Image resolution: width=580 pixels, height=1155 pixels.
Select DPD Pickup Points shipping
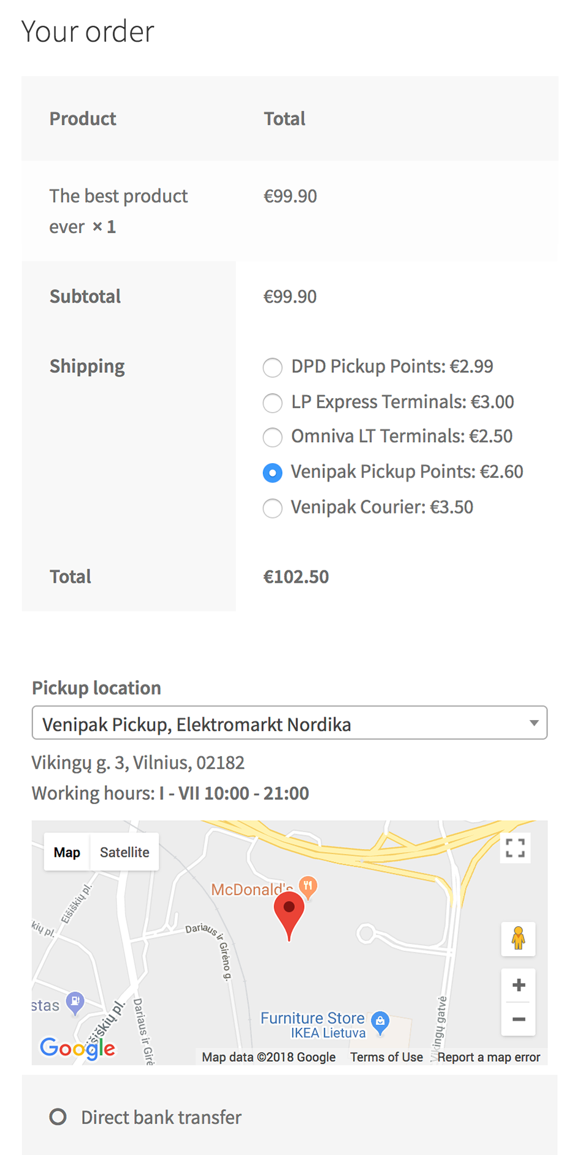tap(273, 367)
